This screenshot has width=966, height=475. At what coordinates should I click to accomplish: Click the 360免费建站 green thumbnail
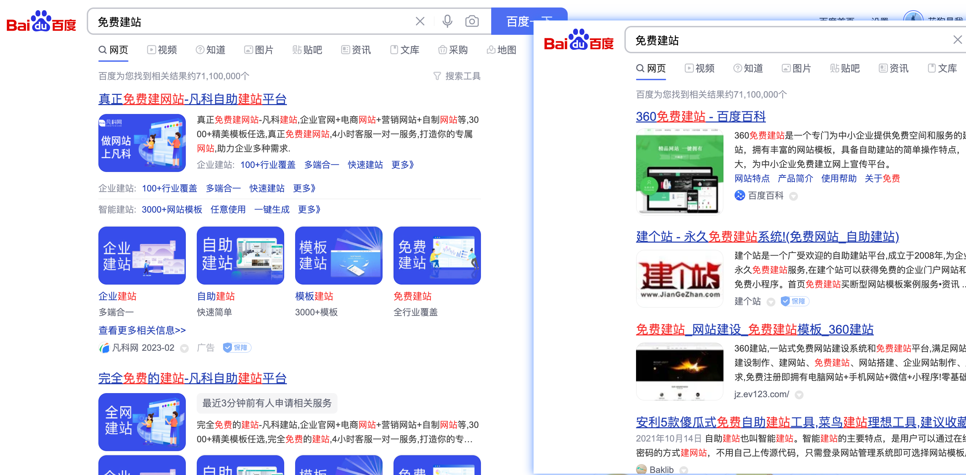679,171
